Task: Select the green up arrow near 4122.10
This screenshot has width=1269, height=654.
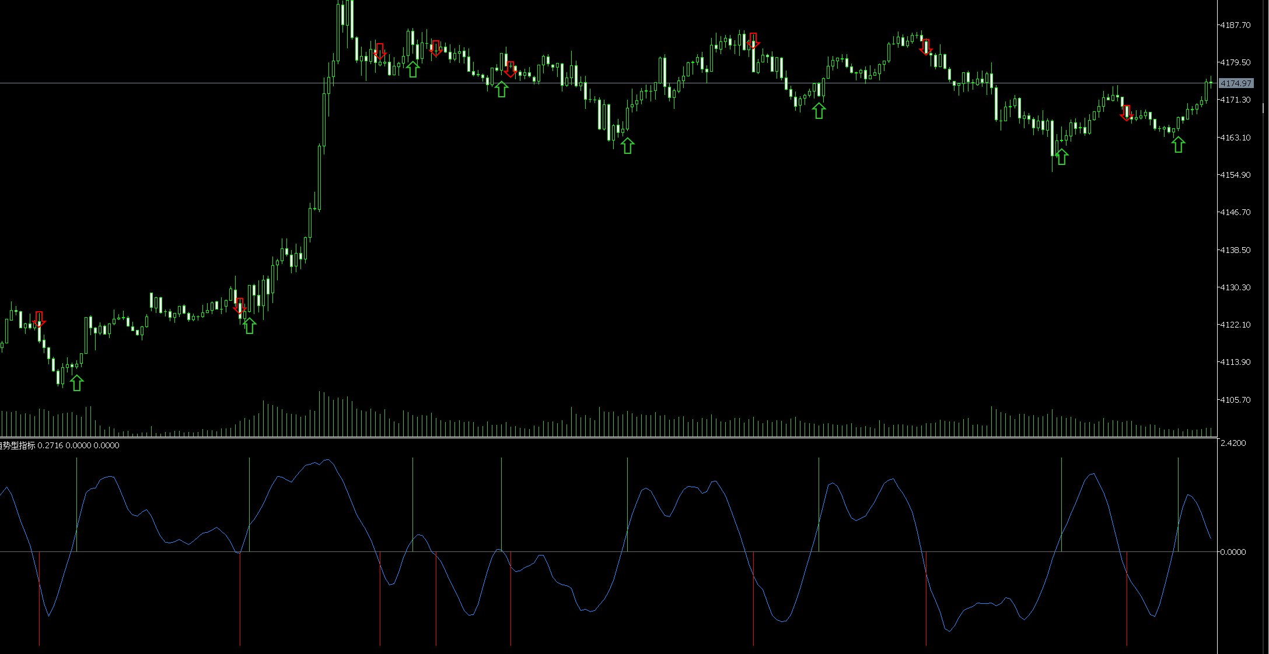Action: (249, 326)
